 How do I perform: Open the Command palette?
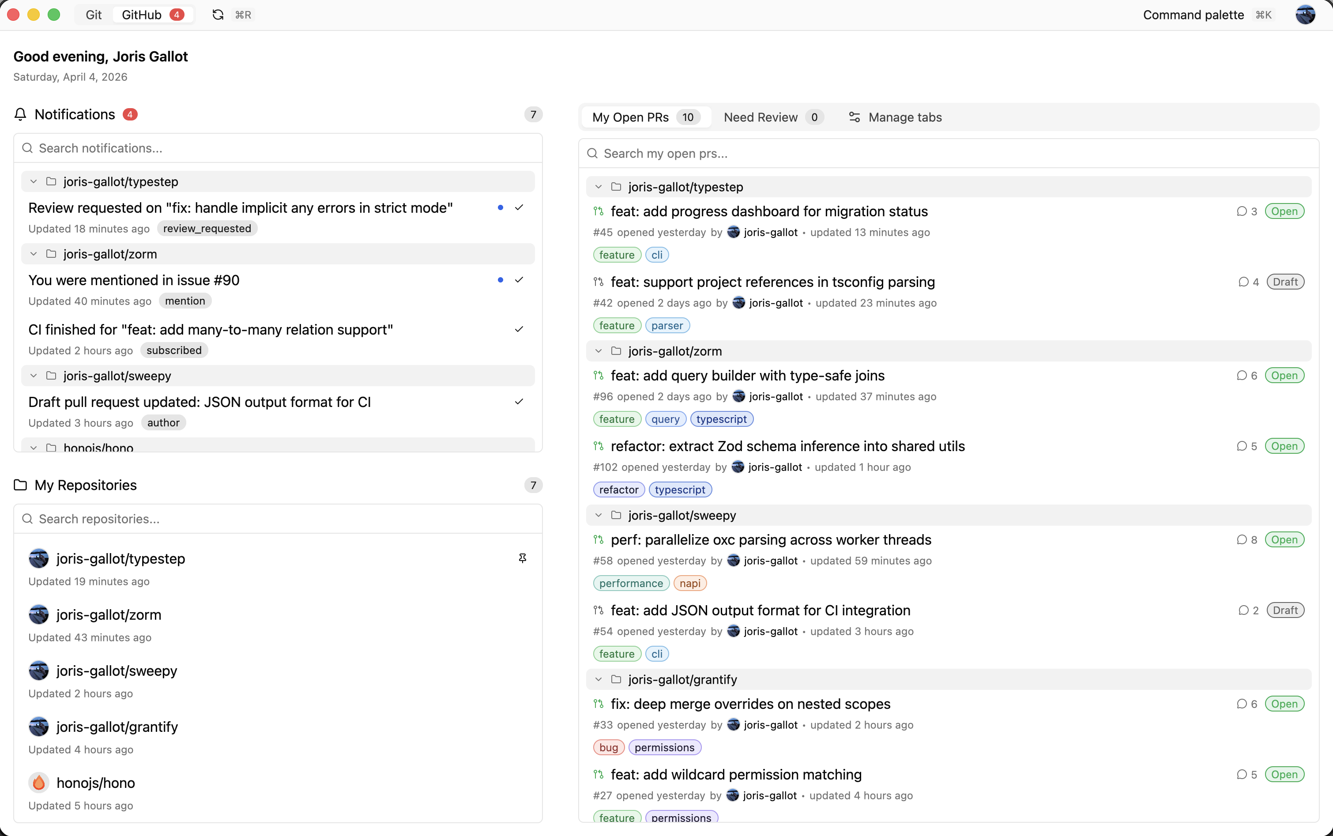tap(1192, 15)
